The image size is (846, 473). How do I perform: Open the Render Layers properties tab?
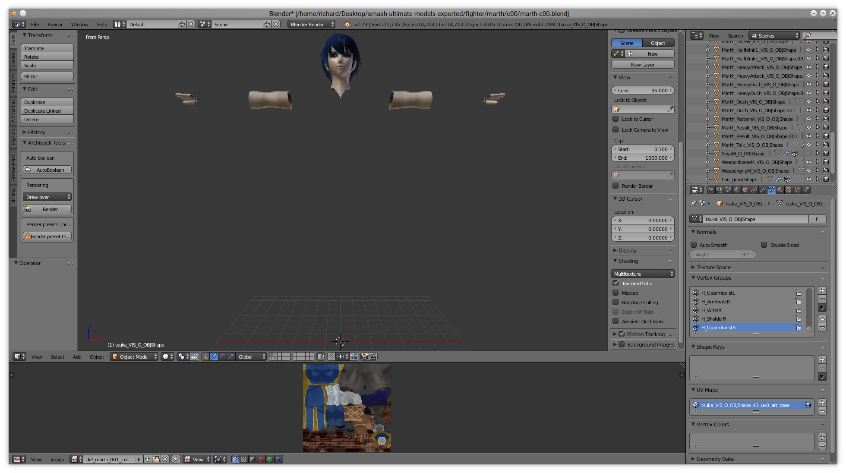coord(720,190)
